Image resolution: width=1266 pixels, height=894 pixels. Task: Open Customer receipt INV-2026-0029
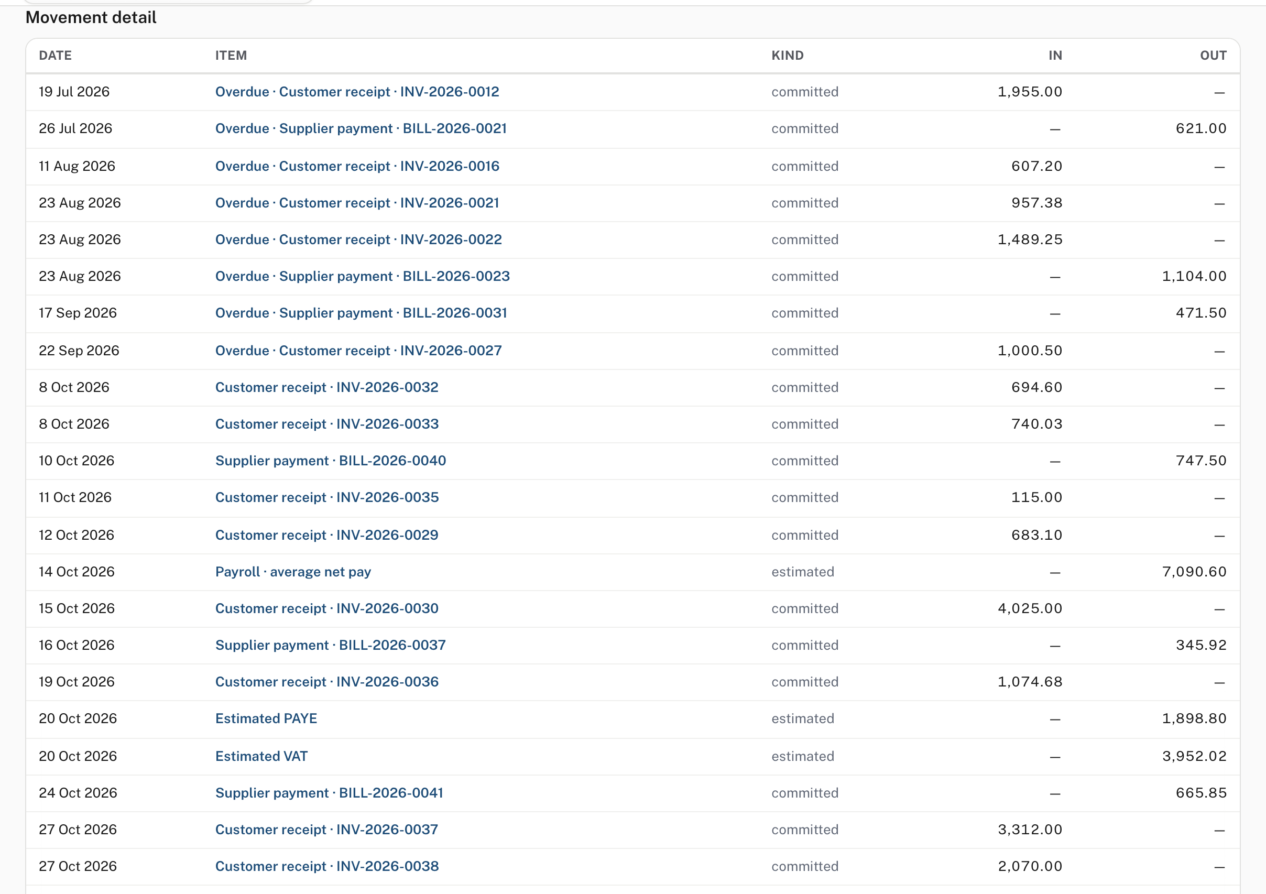click(x=326, y=535)
